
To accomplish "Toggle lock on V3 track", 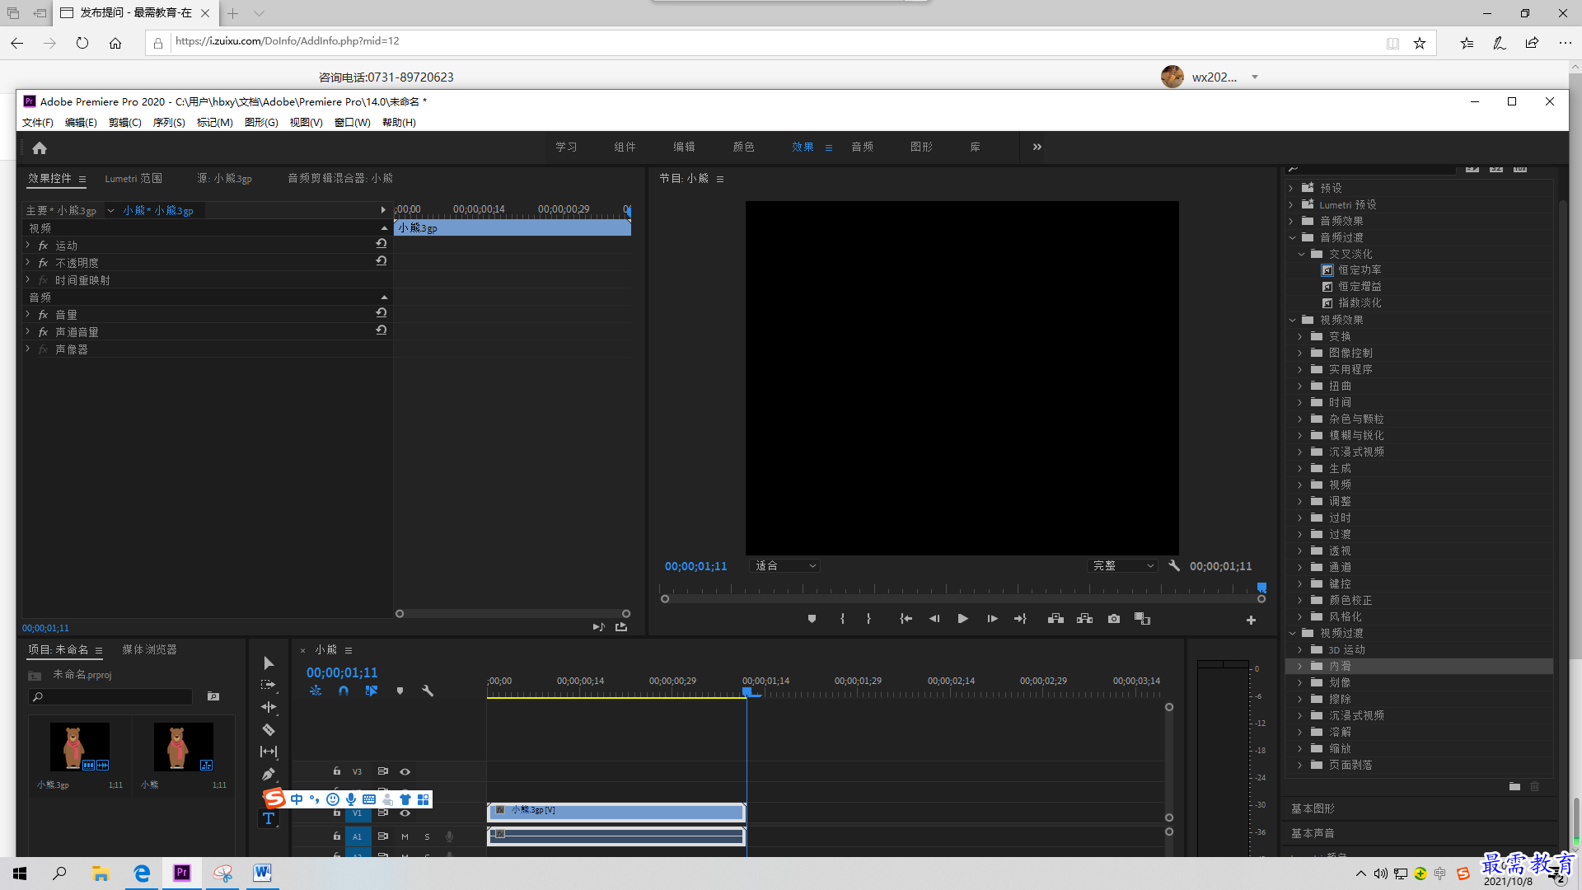I will click(337, 771).
